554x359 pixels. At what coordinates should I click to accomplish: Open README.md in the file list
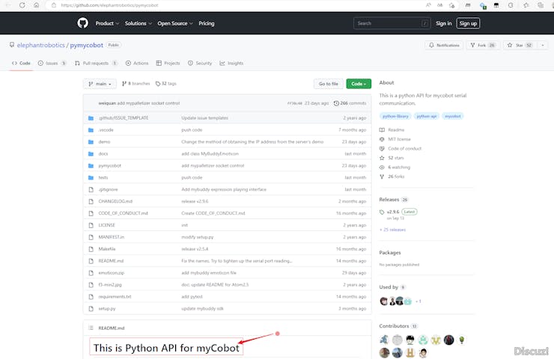tap(111, 261)
